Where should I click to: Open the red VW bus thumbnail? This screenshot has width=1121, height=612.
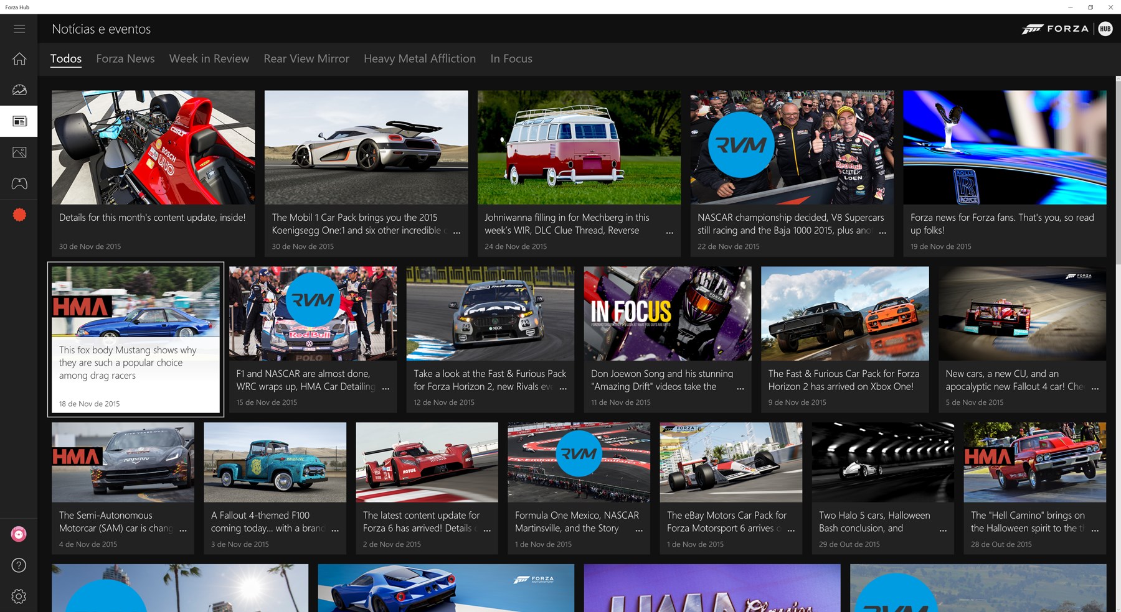[x=579, y=147]
